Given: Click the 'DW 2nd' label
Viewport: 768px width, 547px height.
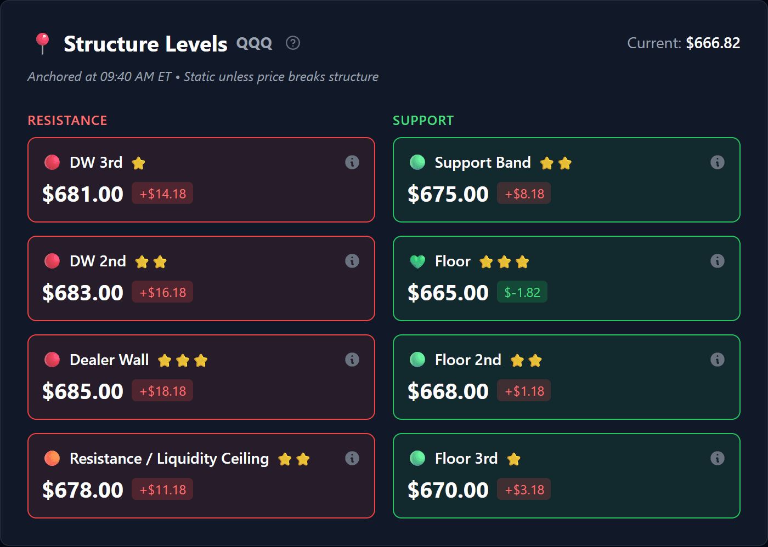Looking at the screenshot, I should tap(98, 261).
